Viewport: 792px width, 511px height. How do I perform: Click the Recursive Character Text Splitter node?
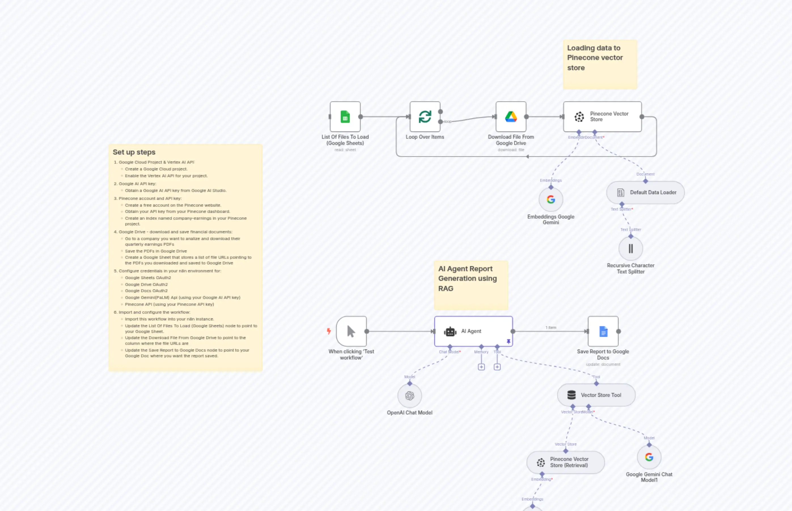click(x=630, y=249)
